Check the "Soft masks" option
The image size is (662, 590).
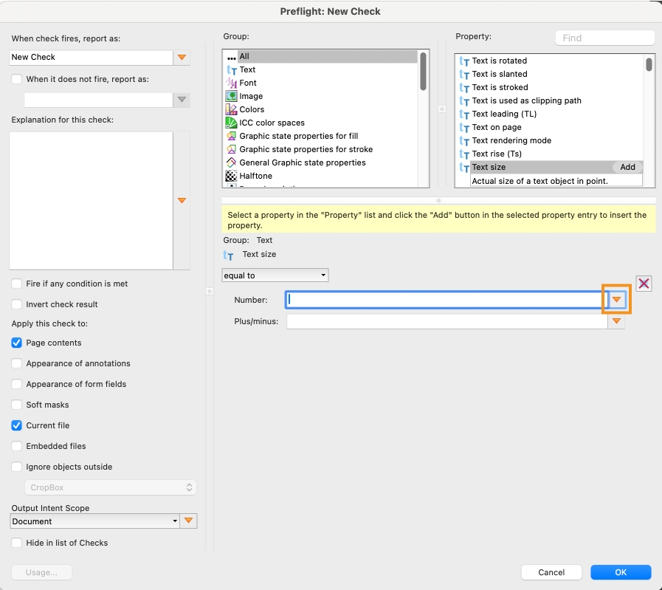pos(16,405)
